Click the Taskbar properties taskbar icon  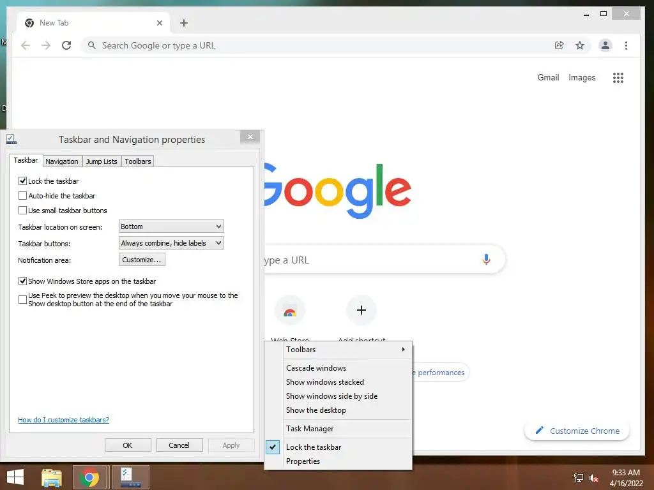click(x=131, y=477)
